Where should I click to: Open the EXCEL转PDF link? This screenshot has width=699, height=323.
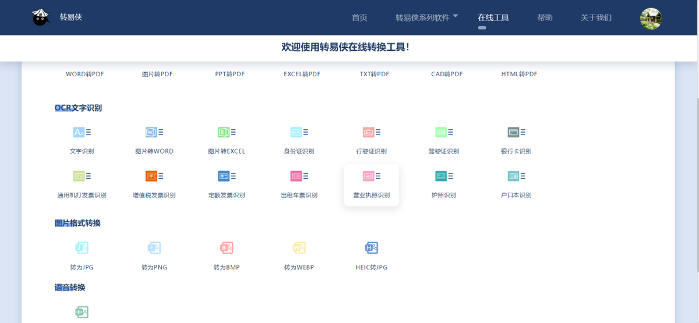pos(302,74)
